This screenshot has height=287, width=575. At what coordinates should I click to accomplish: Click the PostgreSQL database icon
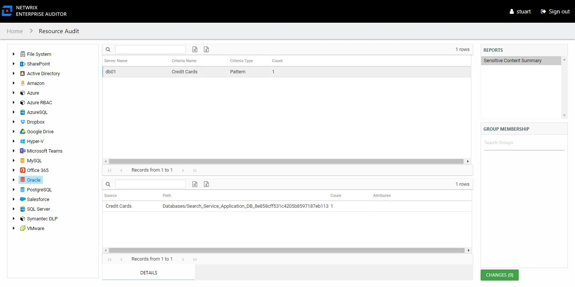(x=23, y=189)
